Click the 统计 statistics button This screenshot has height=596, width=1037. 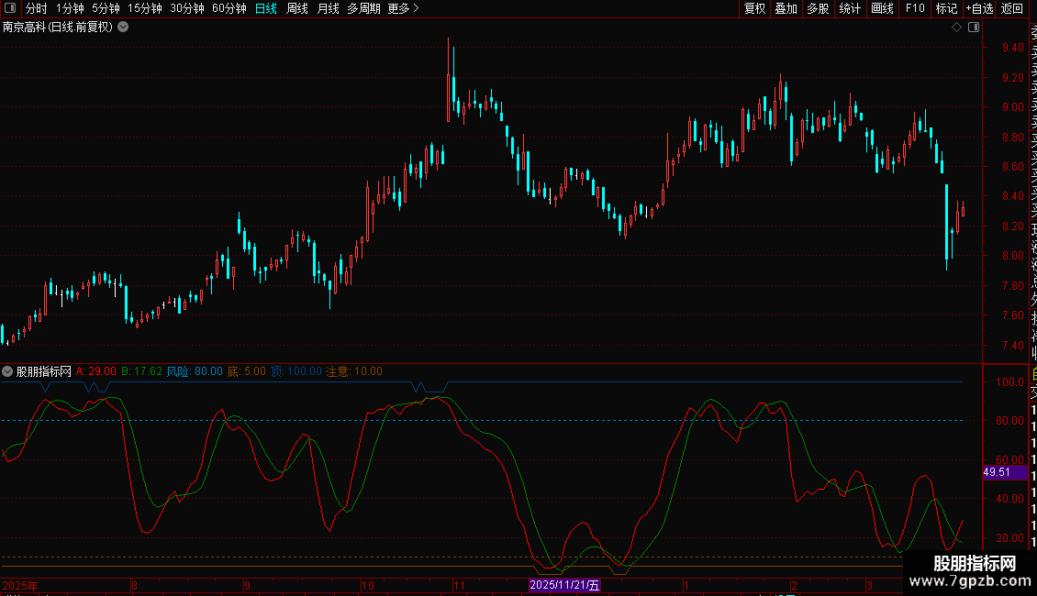pyautogui.click(x=850, y=8)
